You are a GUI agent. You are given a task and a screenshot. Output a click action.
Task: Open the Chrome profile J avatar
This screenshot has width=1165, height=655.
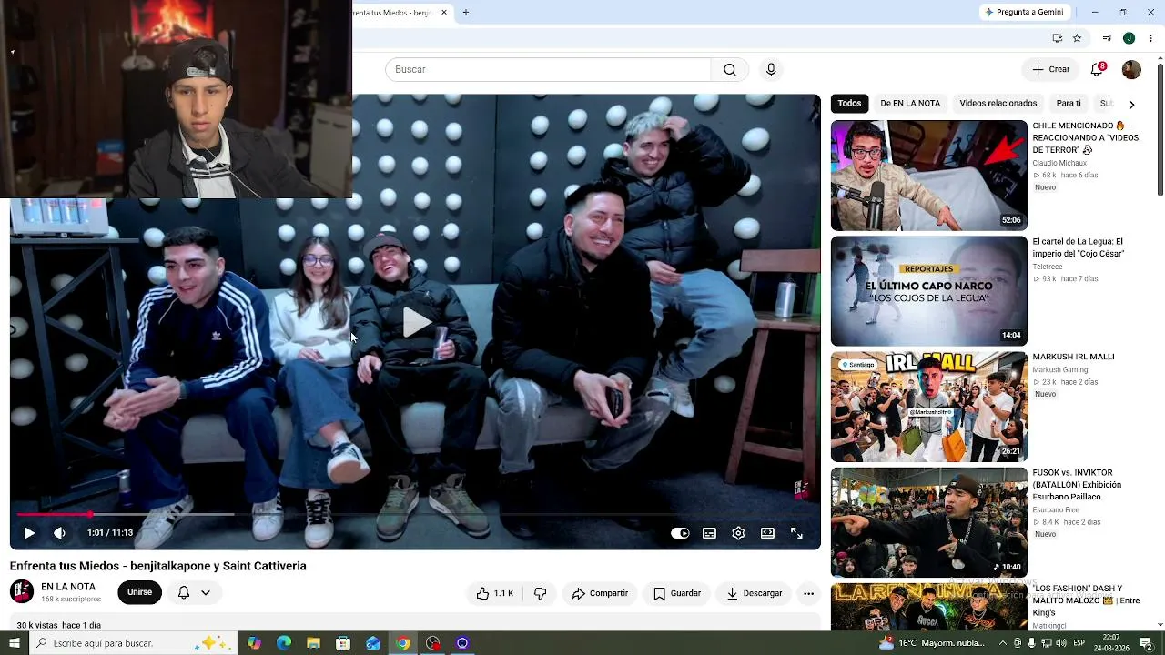click(1129, 38)
